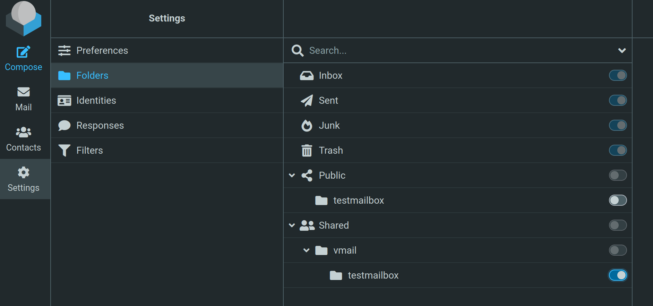Select the Inbox tray icon
Screen dimensions: 653x306
307,76
